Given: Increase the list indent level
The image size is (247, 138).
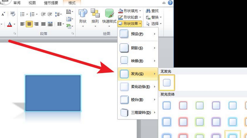Looking at the screenshot, I should pyautogui.click(x=50, y=14).
